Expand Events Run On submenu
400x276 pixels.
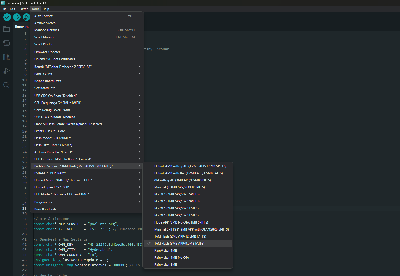pos(87,131)
